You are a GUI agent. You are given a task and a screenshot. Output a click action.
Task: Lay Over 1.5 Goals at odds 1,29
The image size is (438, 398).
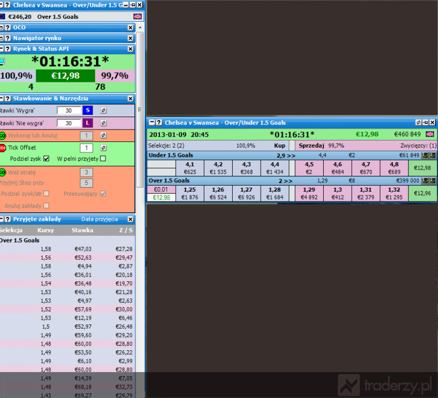point(309,193)
